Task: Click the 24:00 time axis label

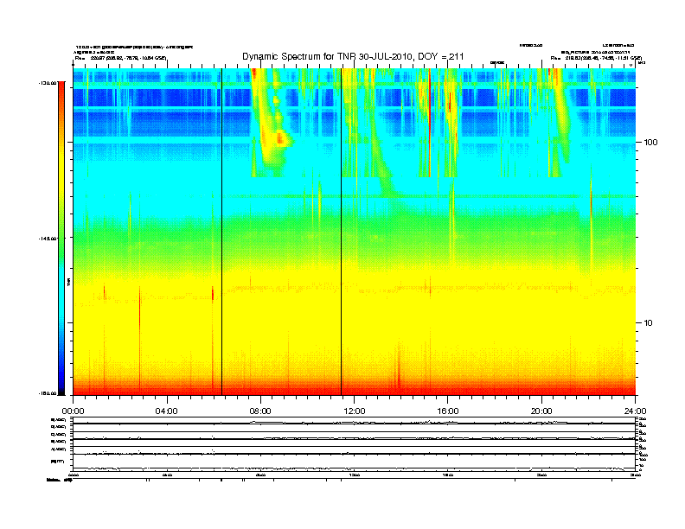Action: [635, 411]
